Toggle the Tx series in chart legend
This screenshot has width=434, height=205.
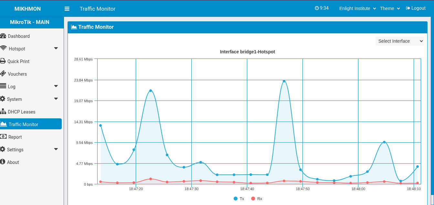pos(239,199)
